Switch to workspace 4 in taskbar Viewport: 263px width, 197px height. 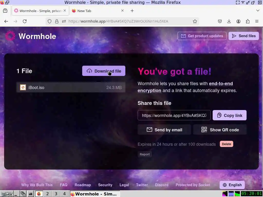click(64, 194)
